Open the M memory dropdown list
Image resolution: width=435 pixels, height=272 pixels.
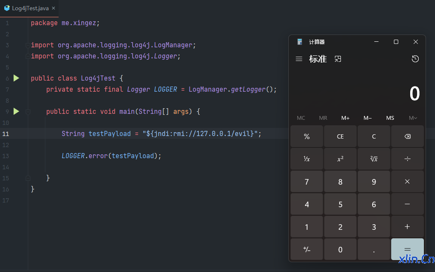point(413,118)
